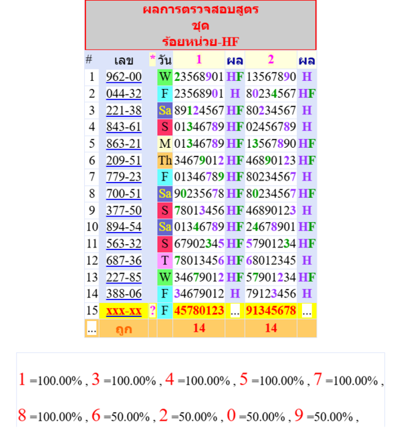Open the 700-51 number link
This screenshot has height=428, width=399.
click(x=124, y=193)
